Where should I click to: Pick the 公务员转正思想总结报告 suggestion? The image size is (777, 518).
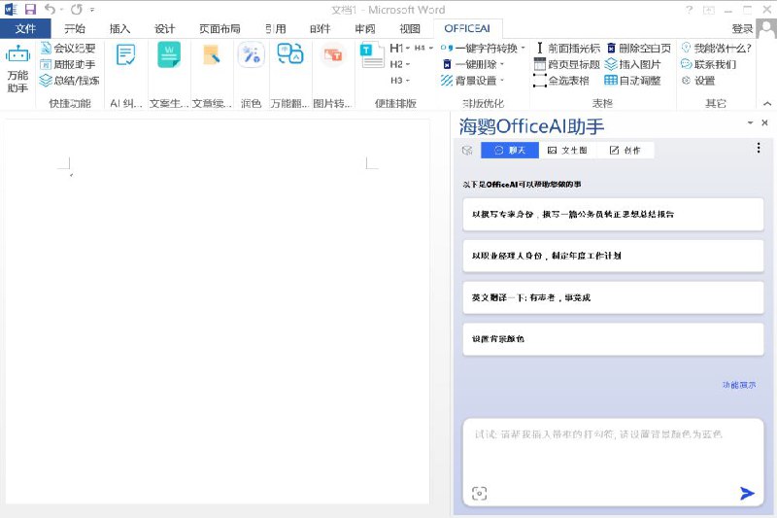click(613, 214)
